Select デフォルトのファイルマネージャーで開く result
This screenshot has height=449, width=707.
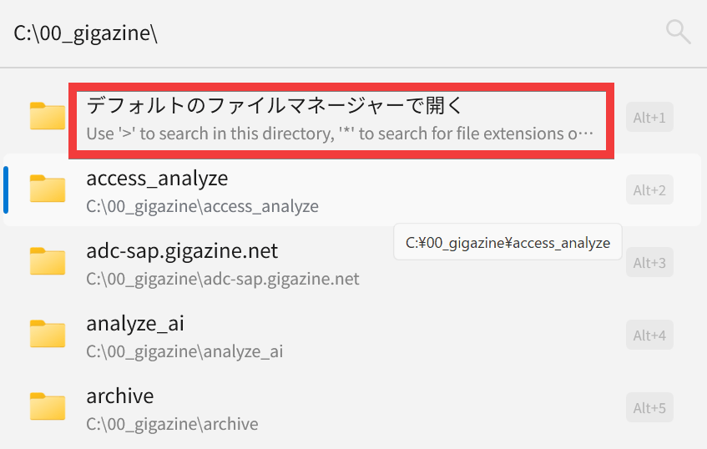point(352,118)
